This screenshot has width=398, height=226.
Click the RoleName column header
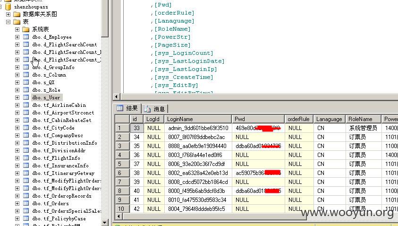click(x=364, y=119)
